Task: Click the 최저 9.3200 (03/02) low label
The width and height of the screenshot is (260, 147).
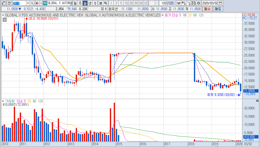Action: coord(221,95)
